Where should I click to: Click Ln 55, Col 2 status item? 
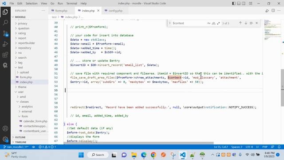click(221, 147)
